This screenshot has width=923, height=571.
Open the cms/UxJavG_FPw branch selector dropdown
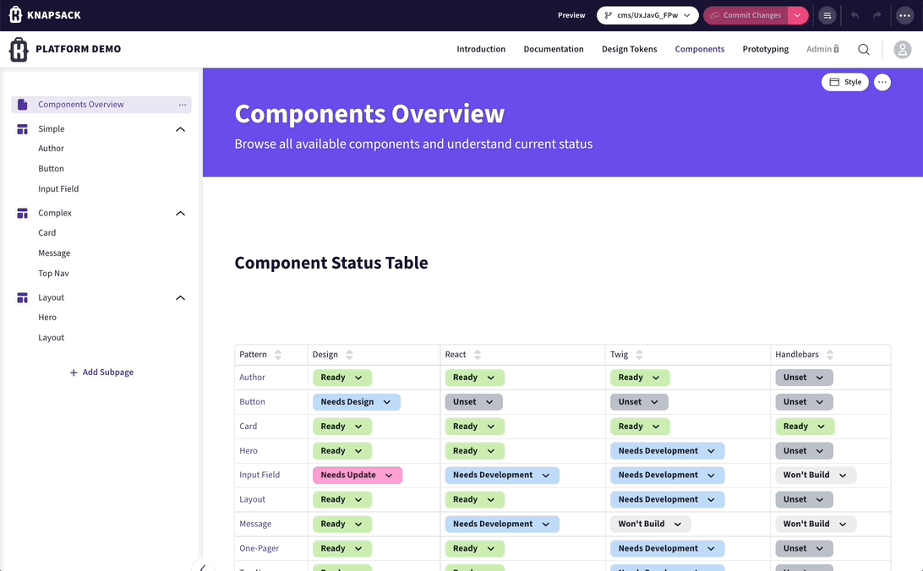click(647, 14)
